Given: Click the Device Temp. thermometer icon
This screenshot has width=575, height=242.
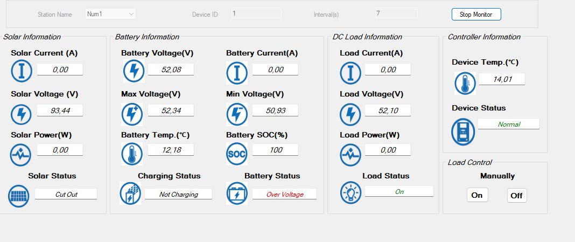Looking at the screenshot, I should pyautogui.click(x=462, y=84).
